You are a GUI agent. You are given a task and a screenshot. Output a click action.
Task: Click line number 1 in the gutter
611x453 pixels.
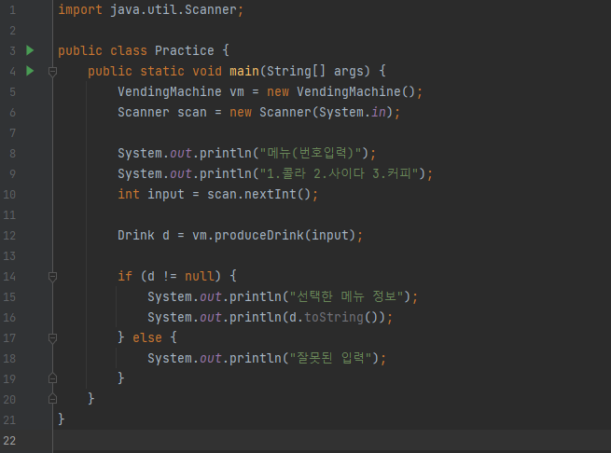12,9
